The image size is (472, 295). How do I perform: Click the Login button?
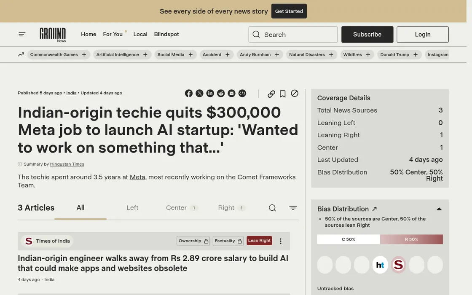click(x=423, y=34)
